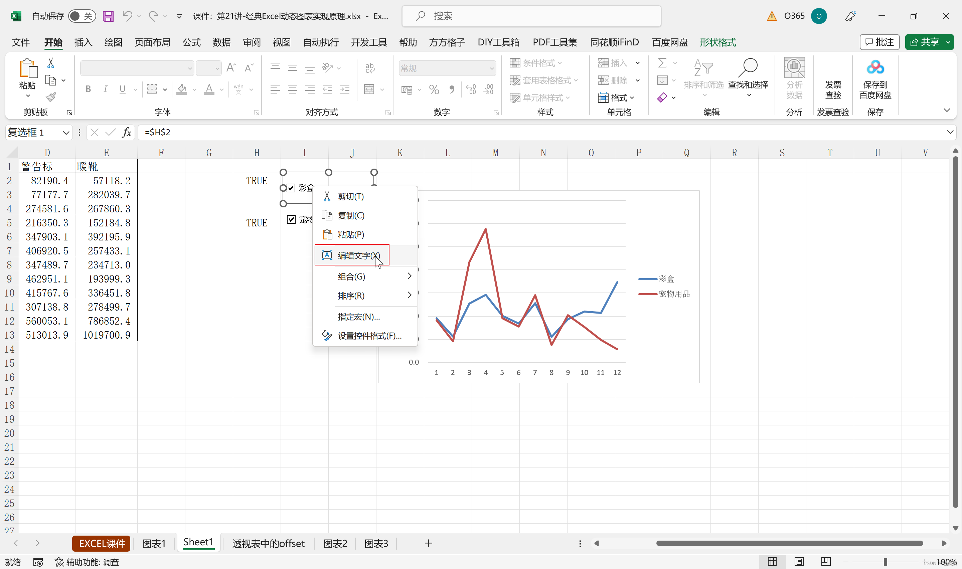
Task: Open the 开发工具 ribbon tab
Action: [x=369, y=42]
